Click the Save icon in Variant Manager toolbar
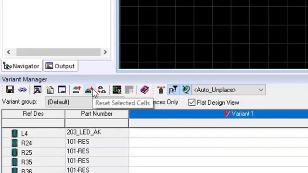This screenshot has height=173, width=308. pos(10,90)
